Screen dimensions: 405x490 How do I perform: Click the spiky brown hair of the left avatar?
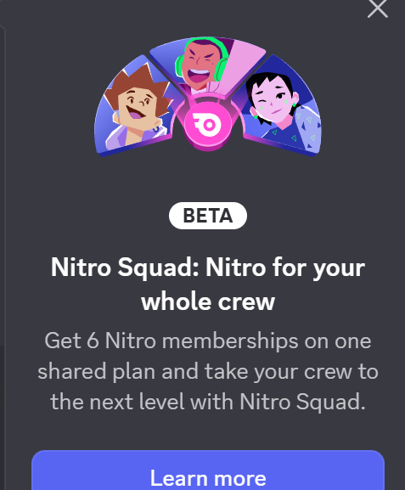[x=138, y=82]
